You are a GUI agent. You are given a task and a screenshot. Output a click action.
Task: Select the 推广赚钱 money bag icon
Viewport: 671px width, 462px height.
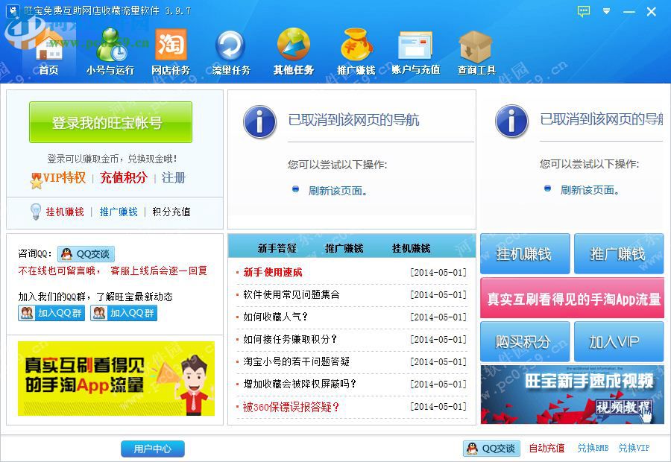coord(356,45)
